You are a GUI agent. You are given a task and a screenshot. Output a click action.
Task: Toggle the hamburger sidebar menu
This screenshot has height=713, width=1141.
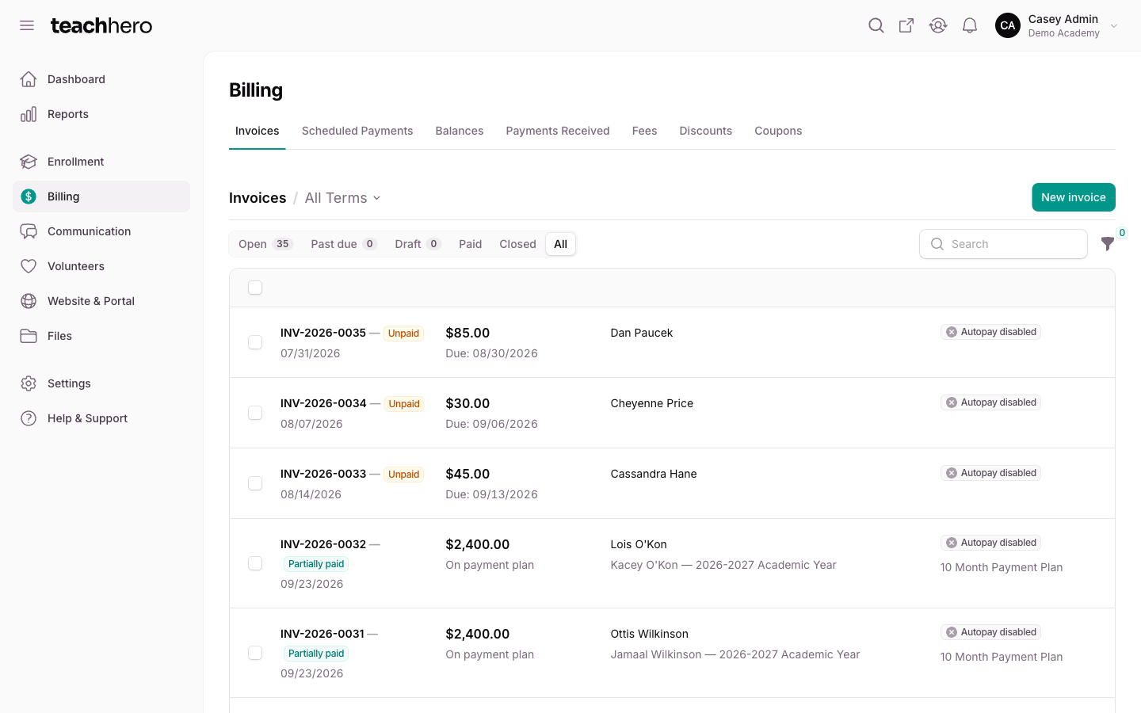pos(27,25)
